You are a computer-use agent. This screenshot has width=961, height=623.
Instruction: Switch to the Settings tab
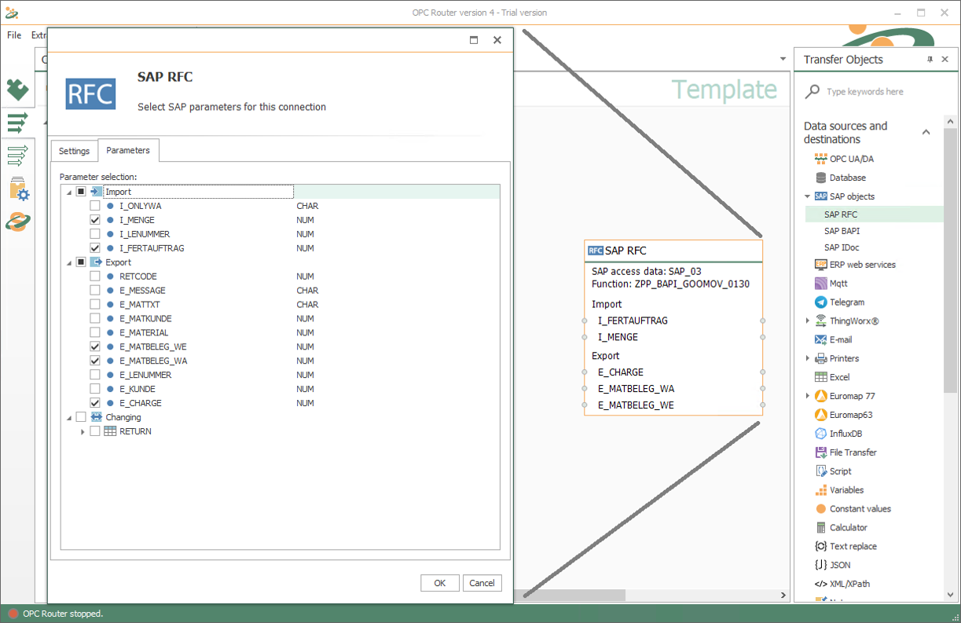[74, 151]
